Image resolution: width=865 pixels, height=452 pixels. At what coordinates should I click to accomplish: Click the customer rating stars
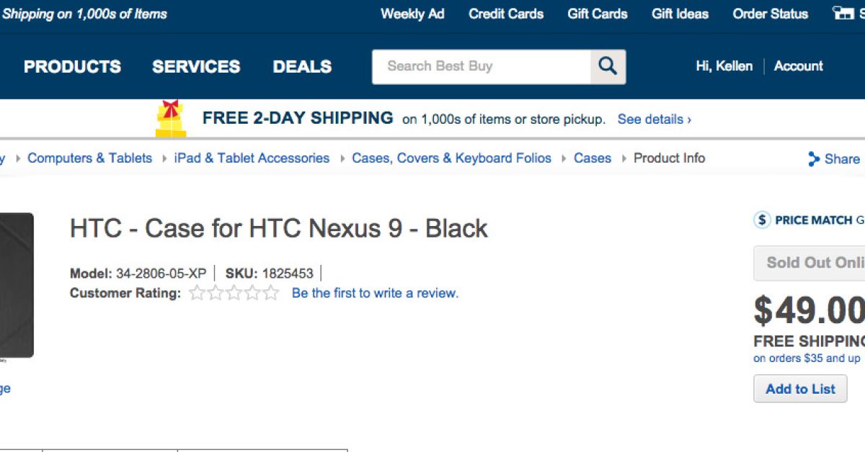coord(234,293)
